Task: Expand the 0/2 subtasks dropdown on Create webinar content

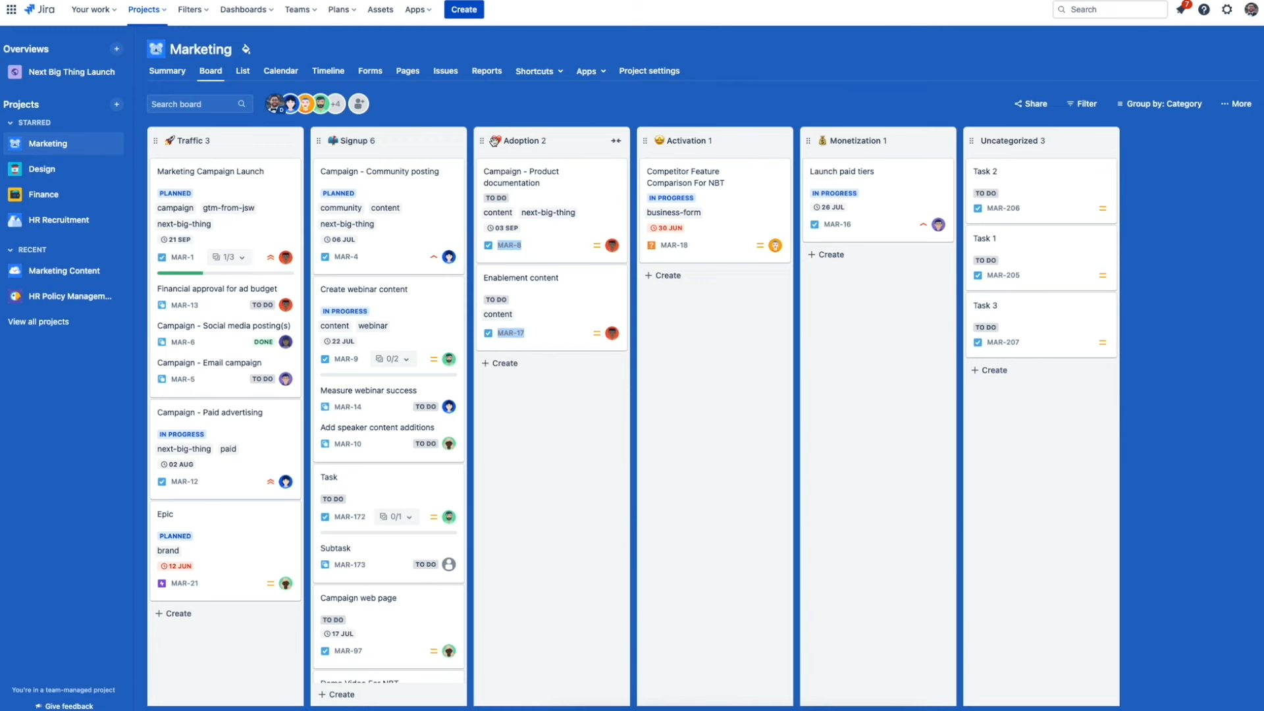Action: click(393, 359)
